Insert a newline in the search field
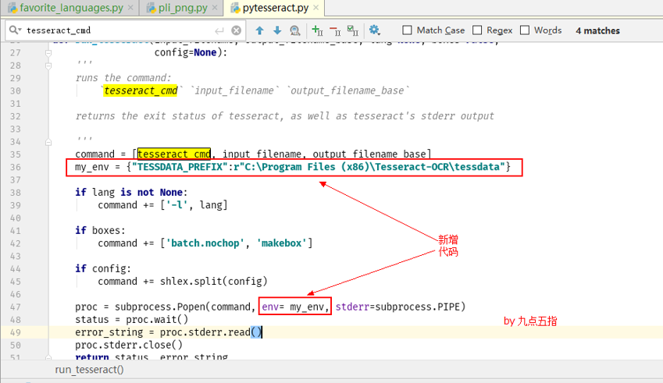 click(x=219, y=30)
